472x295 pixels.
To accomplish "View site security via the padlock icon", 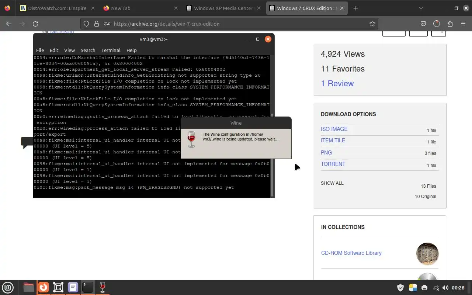I will point(97,24).
